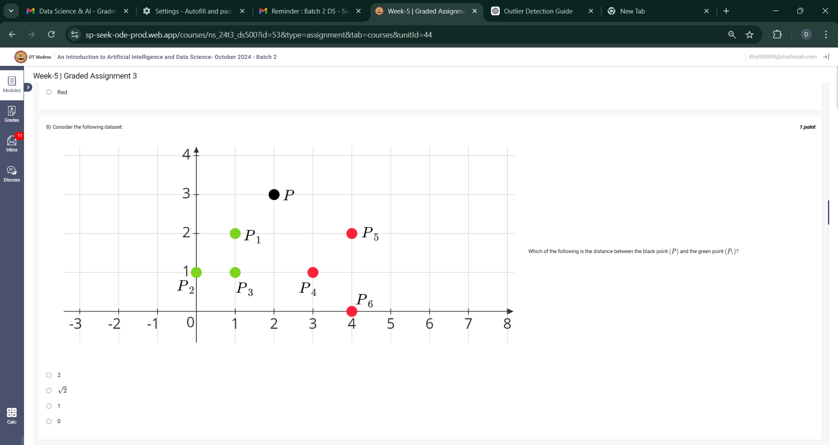The image size is (838, 445).
Task: Close the Data Science & AI tab
Action: coord(126,11)
